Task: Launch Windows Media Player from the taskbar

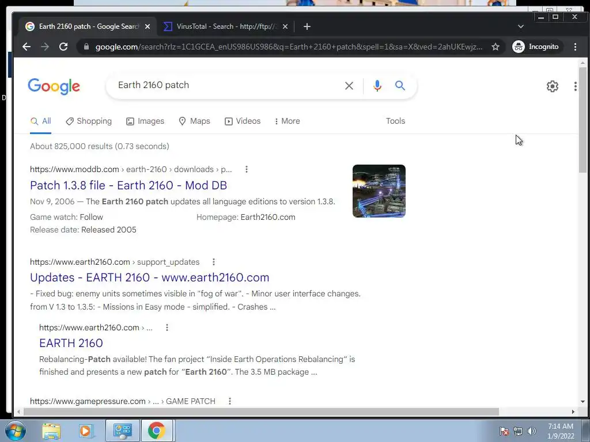Action: click(86, 430)
